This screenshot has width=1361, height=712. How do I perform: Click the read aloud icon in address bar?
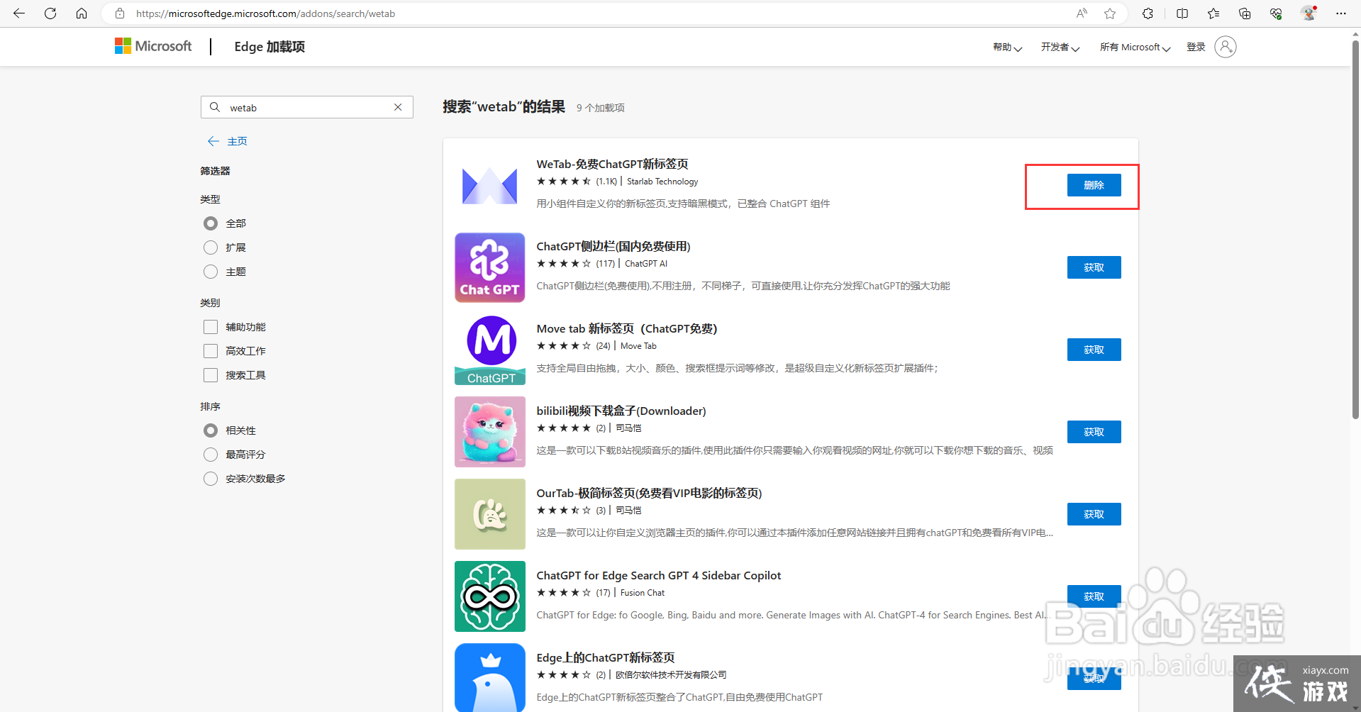[x=1082, y=13]
